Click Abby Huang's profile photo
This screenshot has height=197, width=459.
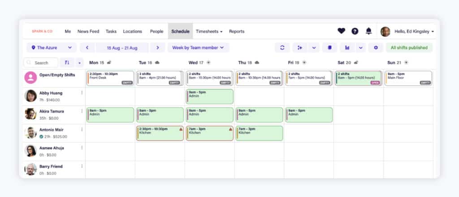pos(31,96)
